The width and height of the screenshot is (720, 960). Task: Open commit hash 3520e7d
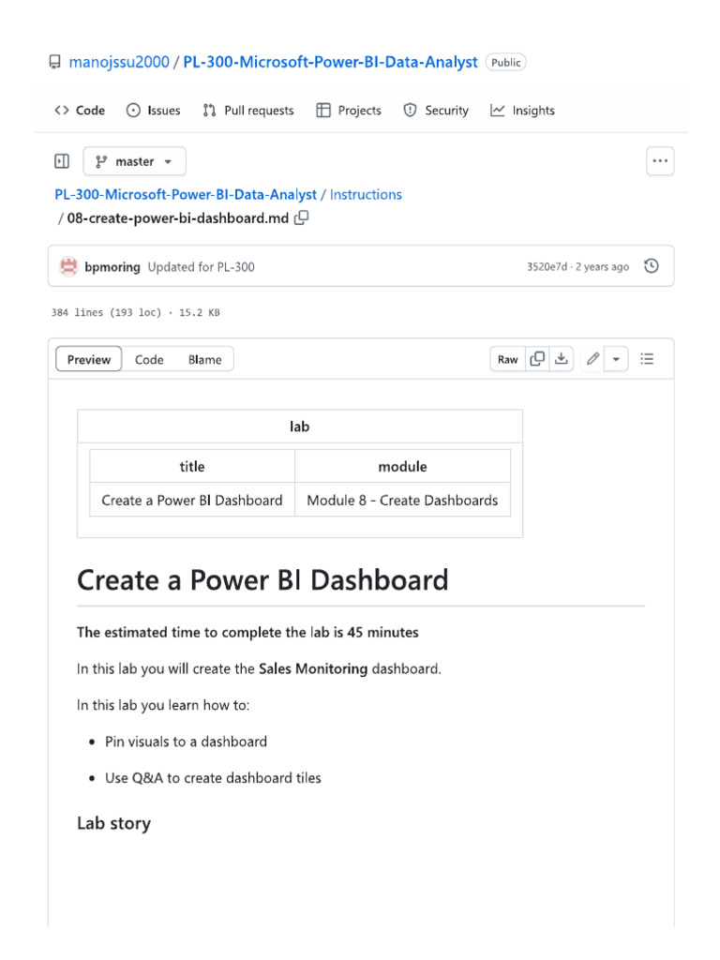(x=547, y=267)
